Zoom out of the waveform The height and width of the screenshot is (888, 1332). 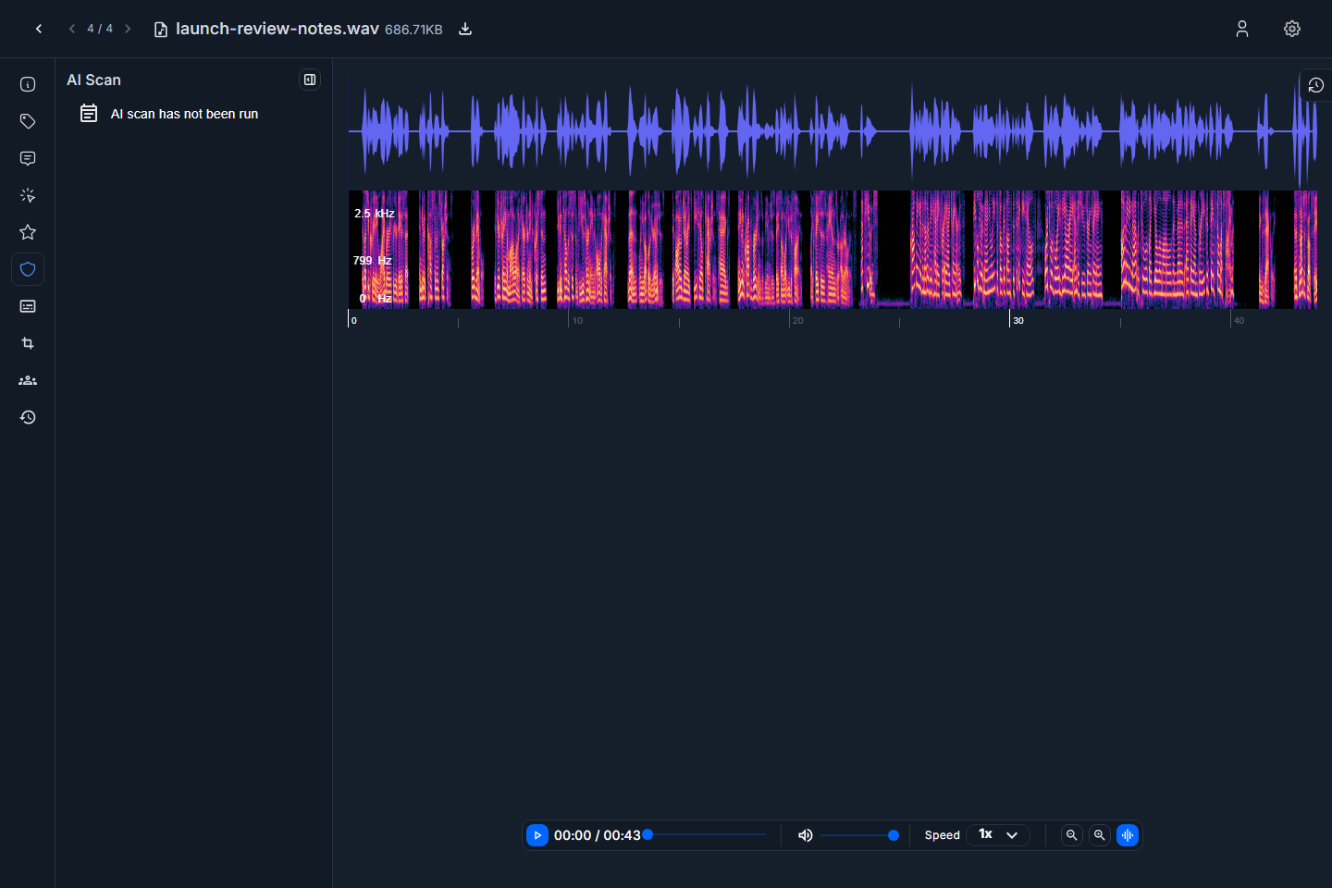tap(1072, 835)
